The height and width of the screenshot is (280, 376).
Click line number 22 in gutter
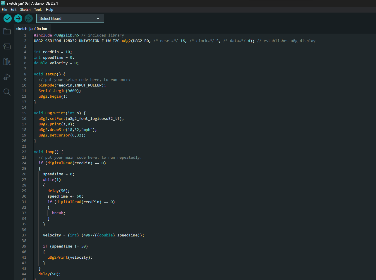[24, 152]
